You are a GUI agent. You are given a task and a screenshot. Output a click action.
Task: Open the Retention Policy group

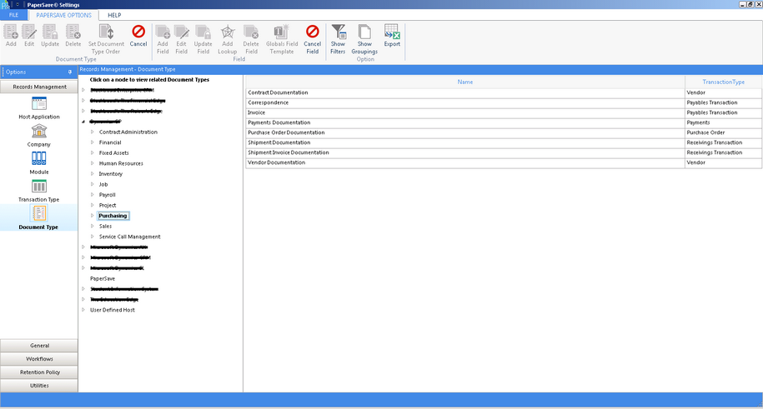point(39,372)
